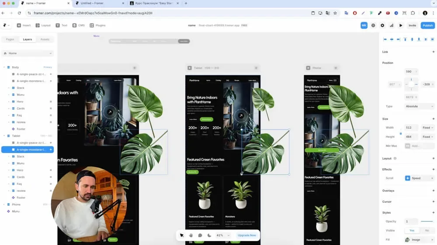Screen dimensions: 437x245
Task: Open site settings gear icon
Action: point(382,25)
